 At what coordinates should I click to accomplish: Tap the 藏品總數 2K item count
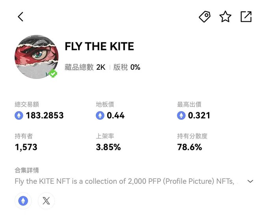pyautogui.click(x=85, y=67)
